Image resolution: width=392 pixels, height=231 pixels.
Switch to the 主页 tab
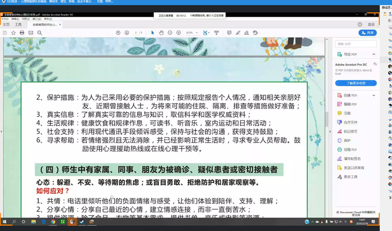pos(6,24)
